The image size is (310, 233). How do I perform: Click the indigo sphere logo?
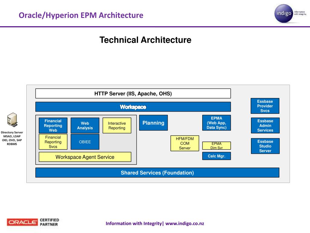(x=284, y=13)
